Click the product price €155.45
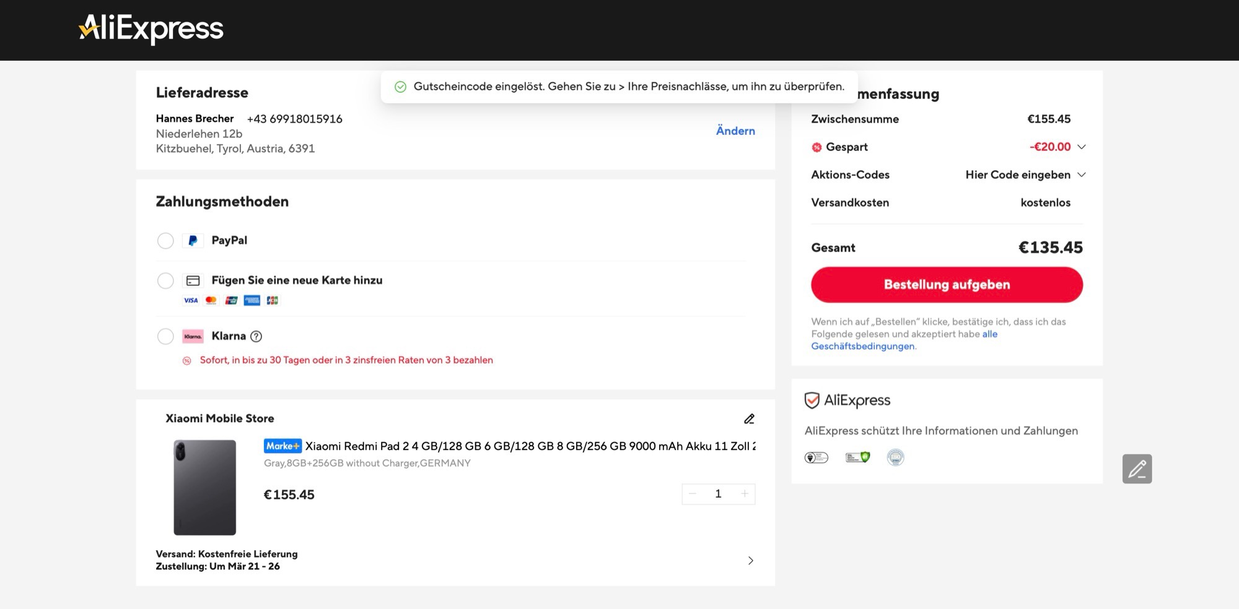 [x=289, y=495]
